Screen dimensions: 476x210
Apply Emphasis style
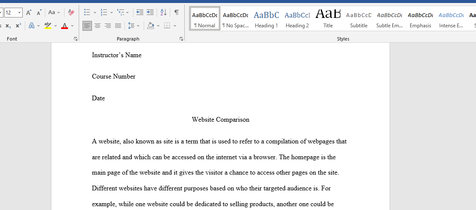tap(420, 19)
